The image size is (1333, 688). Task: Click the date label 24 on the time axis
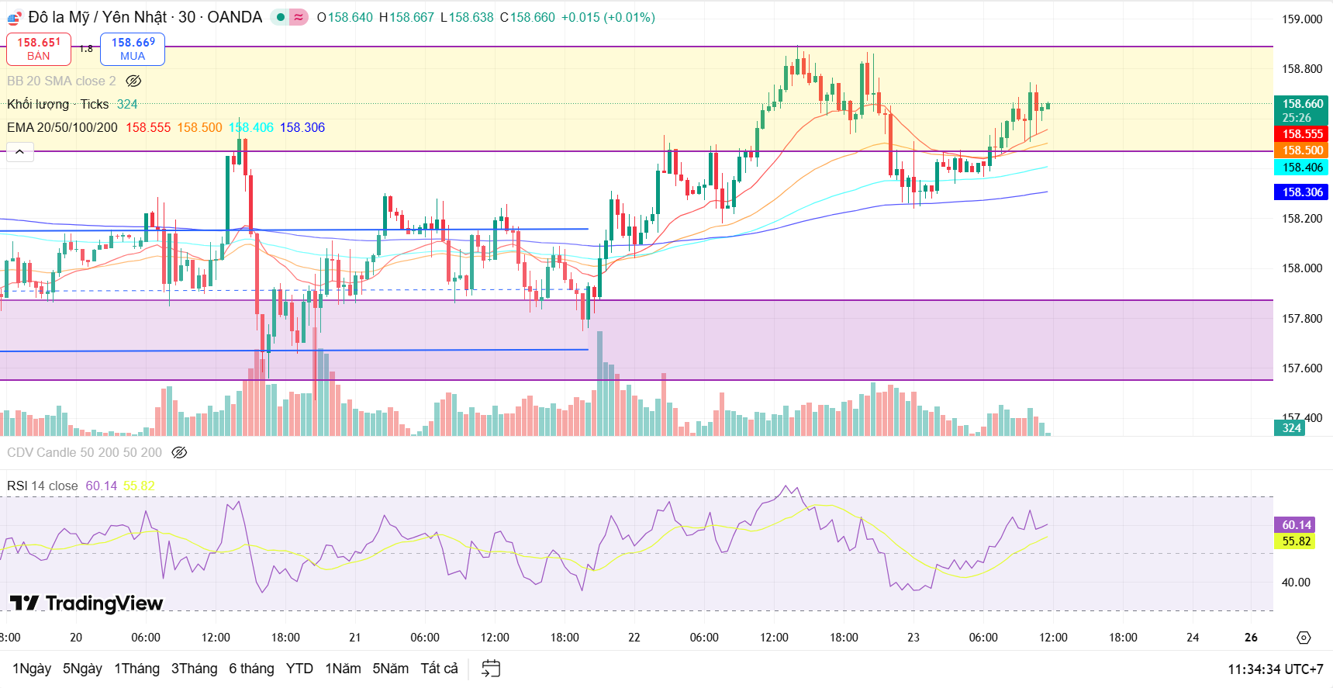pos(1193,638)
